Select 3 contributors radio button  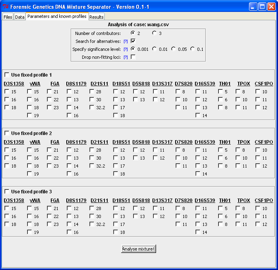tap(154, 33)
